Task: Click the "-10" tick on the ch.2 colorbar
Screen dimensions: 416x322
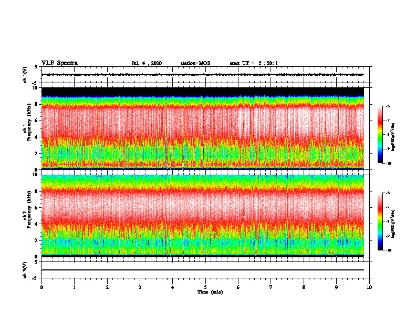Action: (389, 250)
